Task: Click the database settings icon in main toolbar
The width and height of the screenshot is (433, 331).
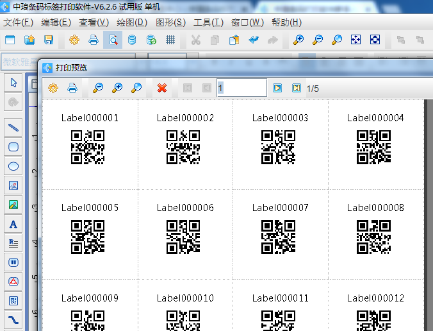Action: [x=132, y=40]
